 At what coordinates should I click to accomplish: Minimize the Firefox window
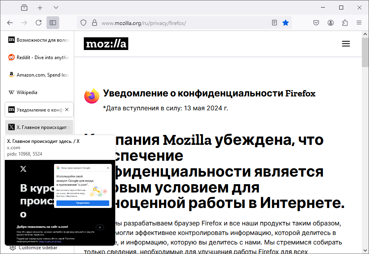[323, 8]
